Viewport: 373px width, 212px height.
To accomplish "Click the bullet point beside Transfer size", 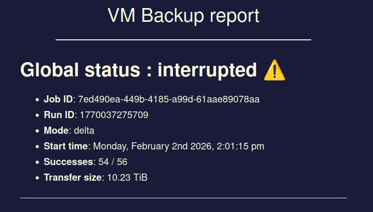I will click(x=37, y=178).
